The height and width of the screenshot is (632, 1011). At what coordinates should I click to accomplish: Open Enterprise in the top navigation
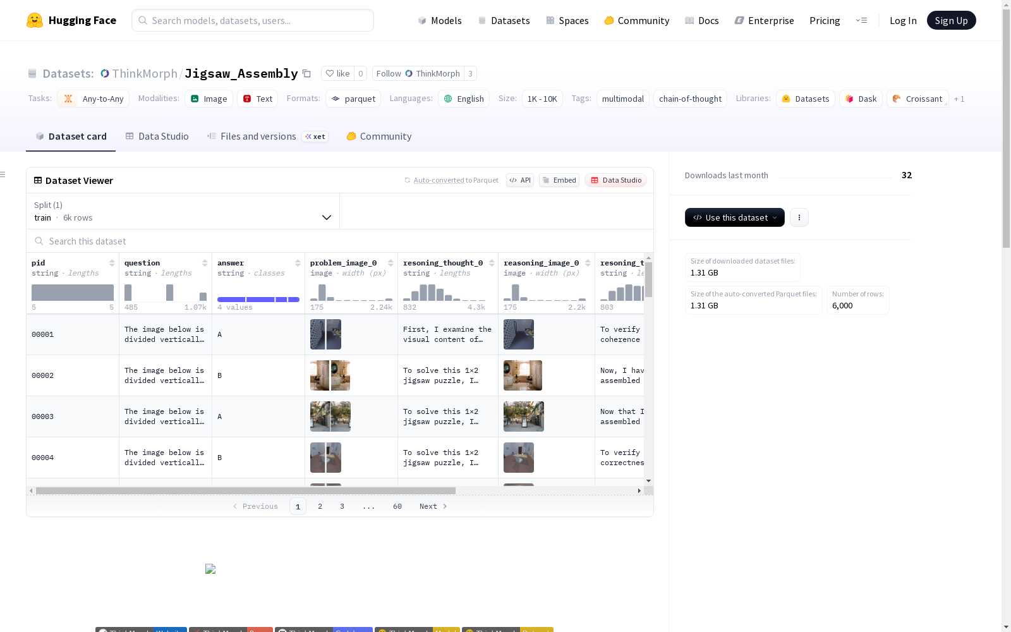point(764,20)
